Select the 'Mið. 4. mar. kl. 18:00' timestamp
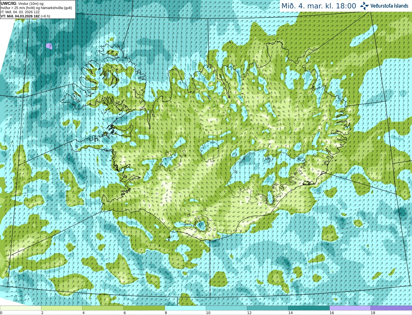Screen dimensions: 412x315 pyautogui.click(x=319, y=6)
